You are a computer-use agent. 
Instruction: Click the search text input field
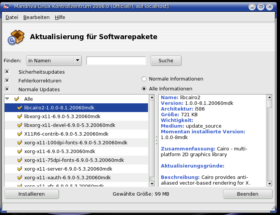pyautogui.click(x=116, y=60)
